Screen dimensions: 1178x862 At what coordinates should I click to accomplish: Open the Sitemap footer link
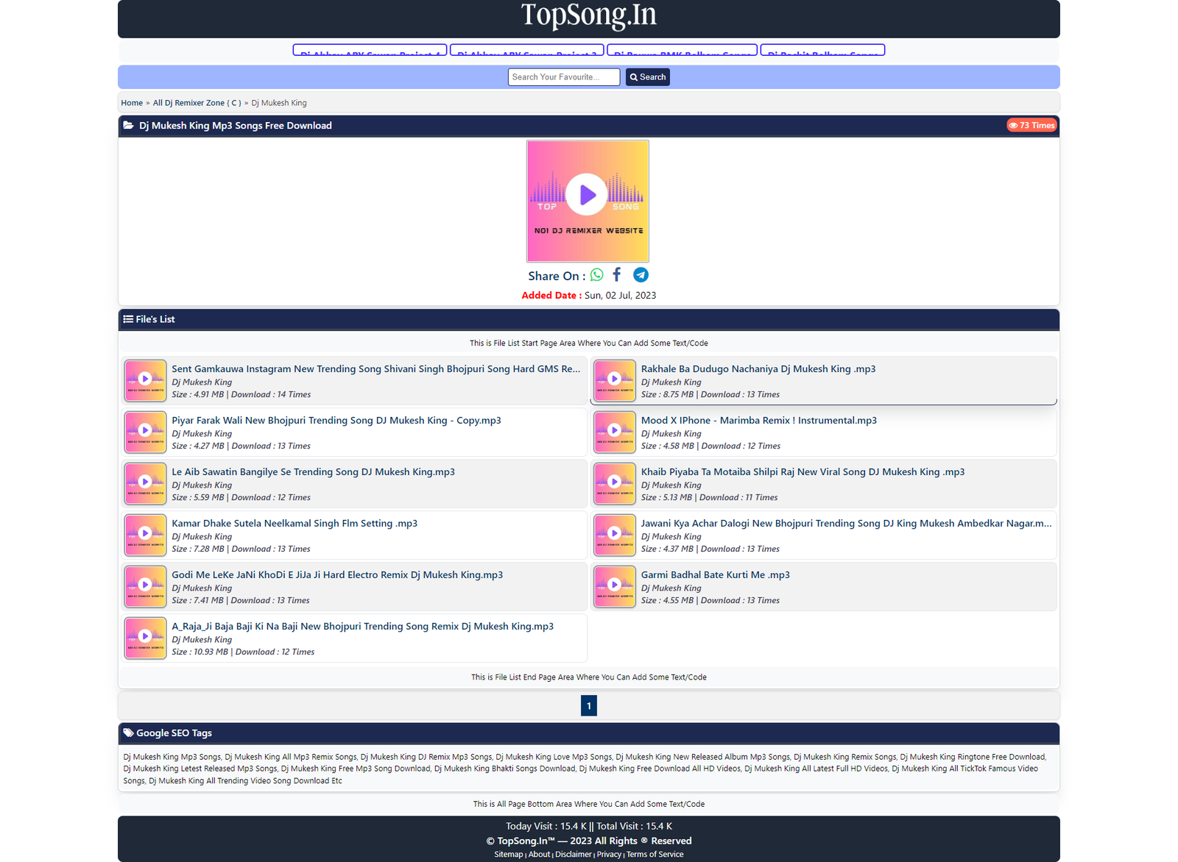508,855
